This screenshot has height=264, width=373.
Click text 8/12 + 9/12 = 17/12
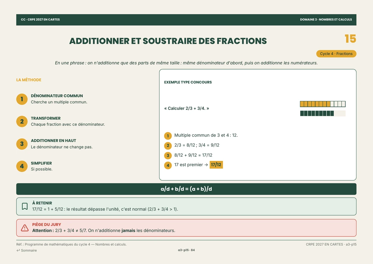[193, 155]
